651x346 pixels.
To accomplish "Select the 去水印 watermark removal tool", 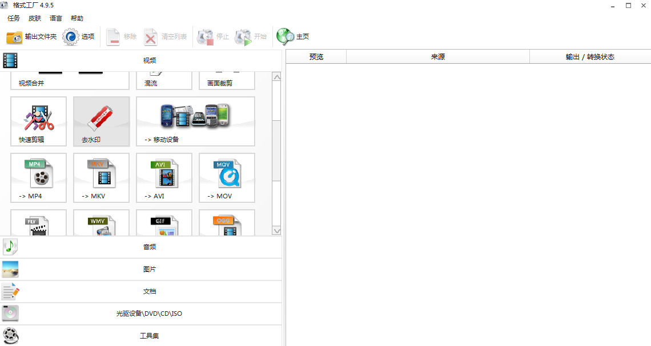I will pos(101,121).
